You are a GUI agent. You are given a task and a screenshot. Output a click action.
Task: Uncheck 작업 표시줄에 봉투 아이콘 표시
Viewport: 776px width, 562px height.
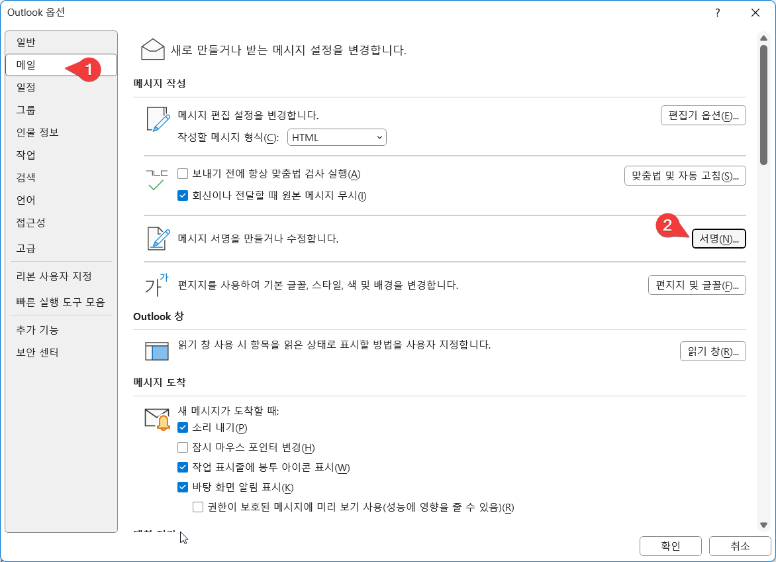click(183, 467)
